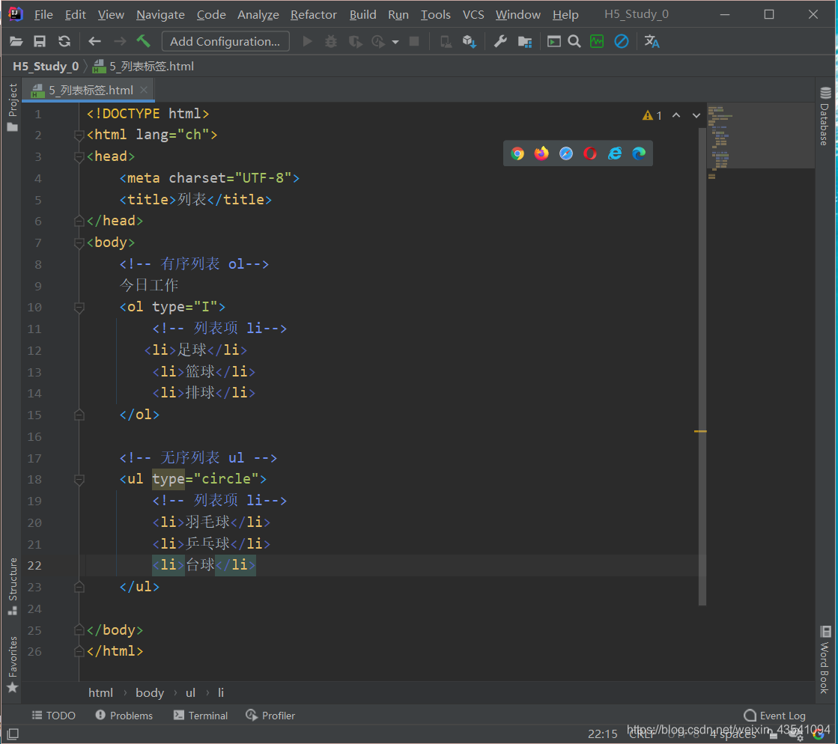The width and height of the screenshot is (838, 744).
Task: Click the SDK manager download icon
Action: [x=470, y=41]
